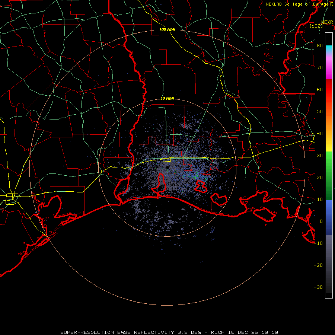Screen dimensions: 335x335
Task: Click the 30 tick label on the dBZ scale
Action: [320, 156]
